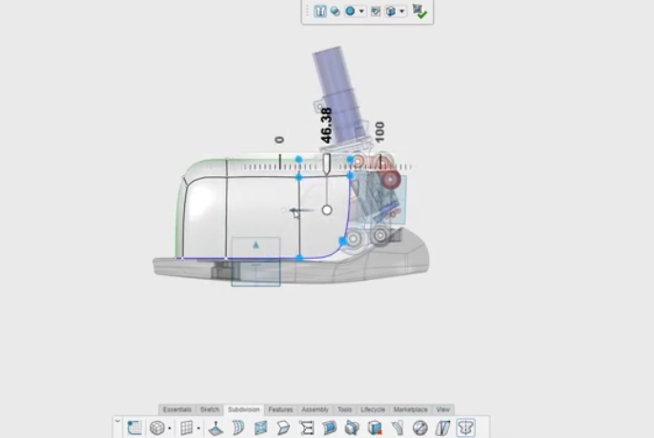Click the slider handle at 46.38
The height and width of the screenshot is (438, 654).
coord(327,164)
